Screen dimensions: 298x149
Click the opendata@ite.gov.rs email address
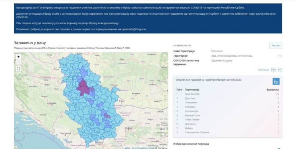134,29
